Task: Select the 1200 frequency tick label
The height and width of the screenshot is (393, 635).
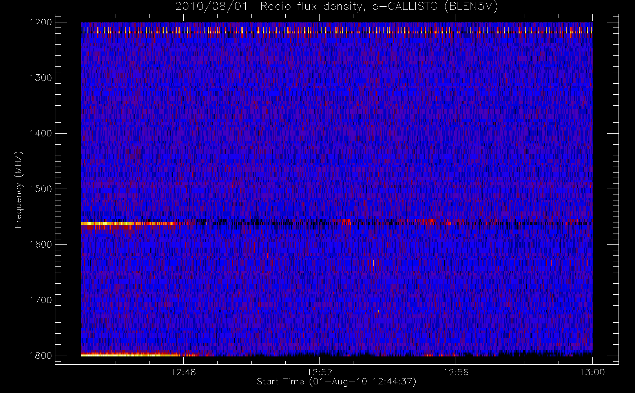Action: [41, 22]
